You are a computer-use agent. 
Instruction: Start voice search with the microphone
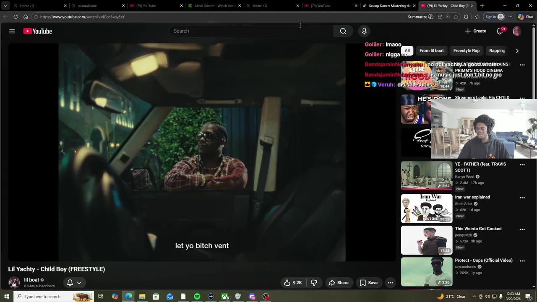click(x=364, y=31)
